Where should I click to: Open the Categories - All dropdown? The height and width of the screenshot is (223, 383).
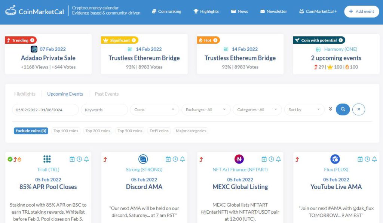[257, 110]
